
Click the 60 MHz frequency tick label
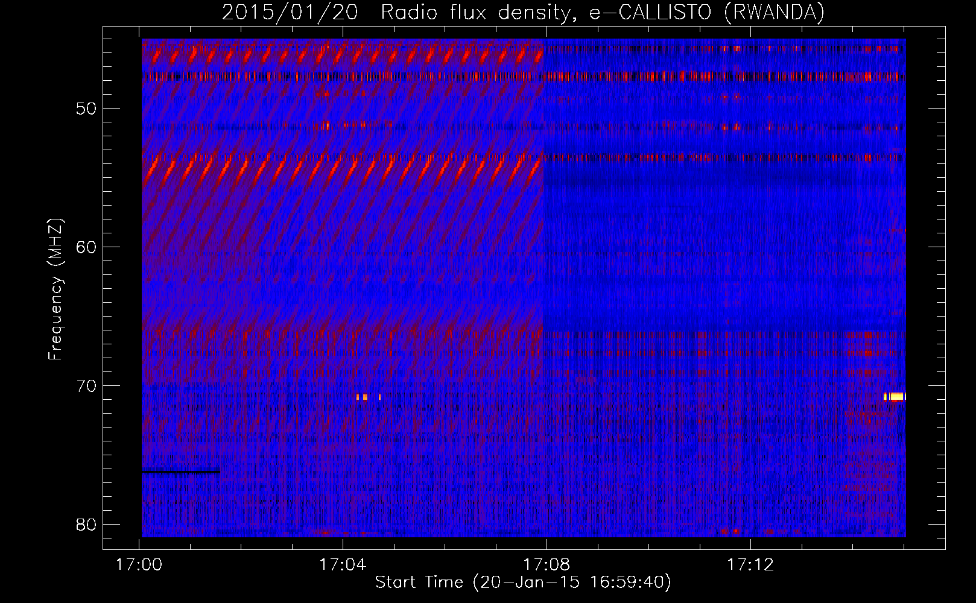pos(86,247)
